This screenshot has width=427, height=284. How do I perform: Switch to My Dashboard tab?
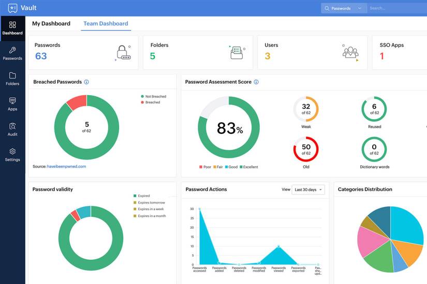click(51, 24)
